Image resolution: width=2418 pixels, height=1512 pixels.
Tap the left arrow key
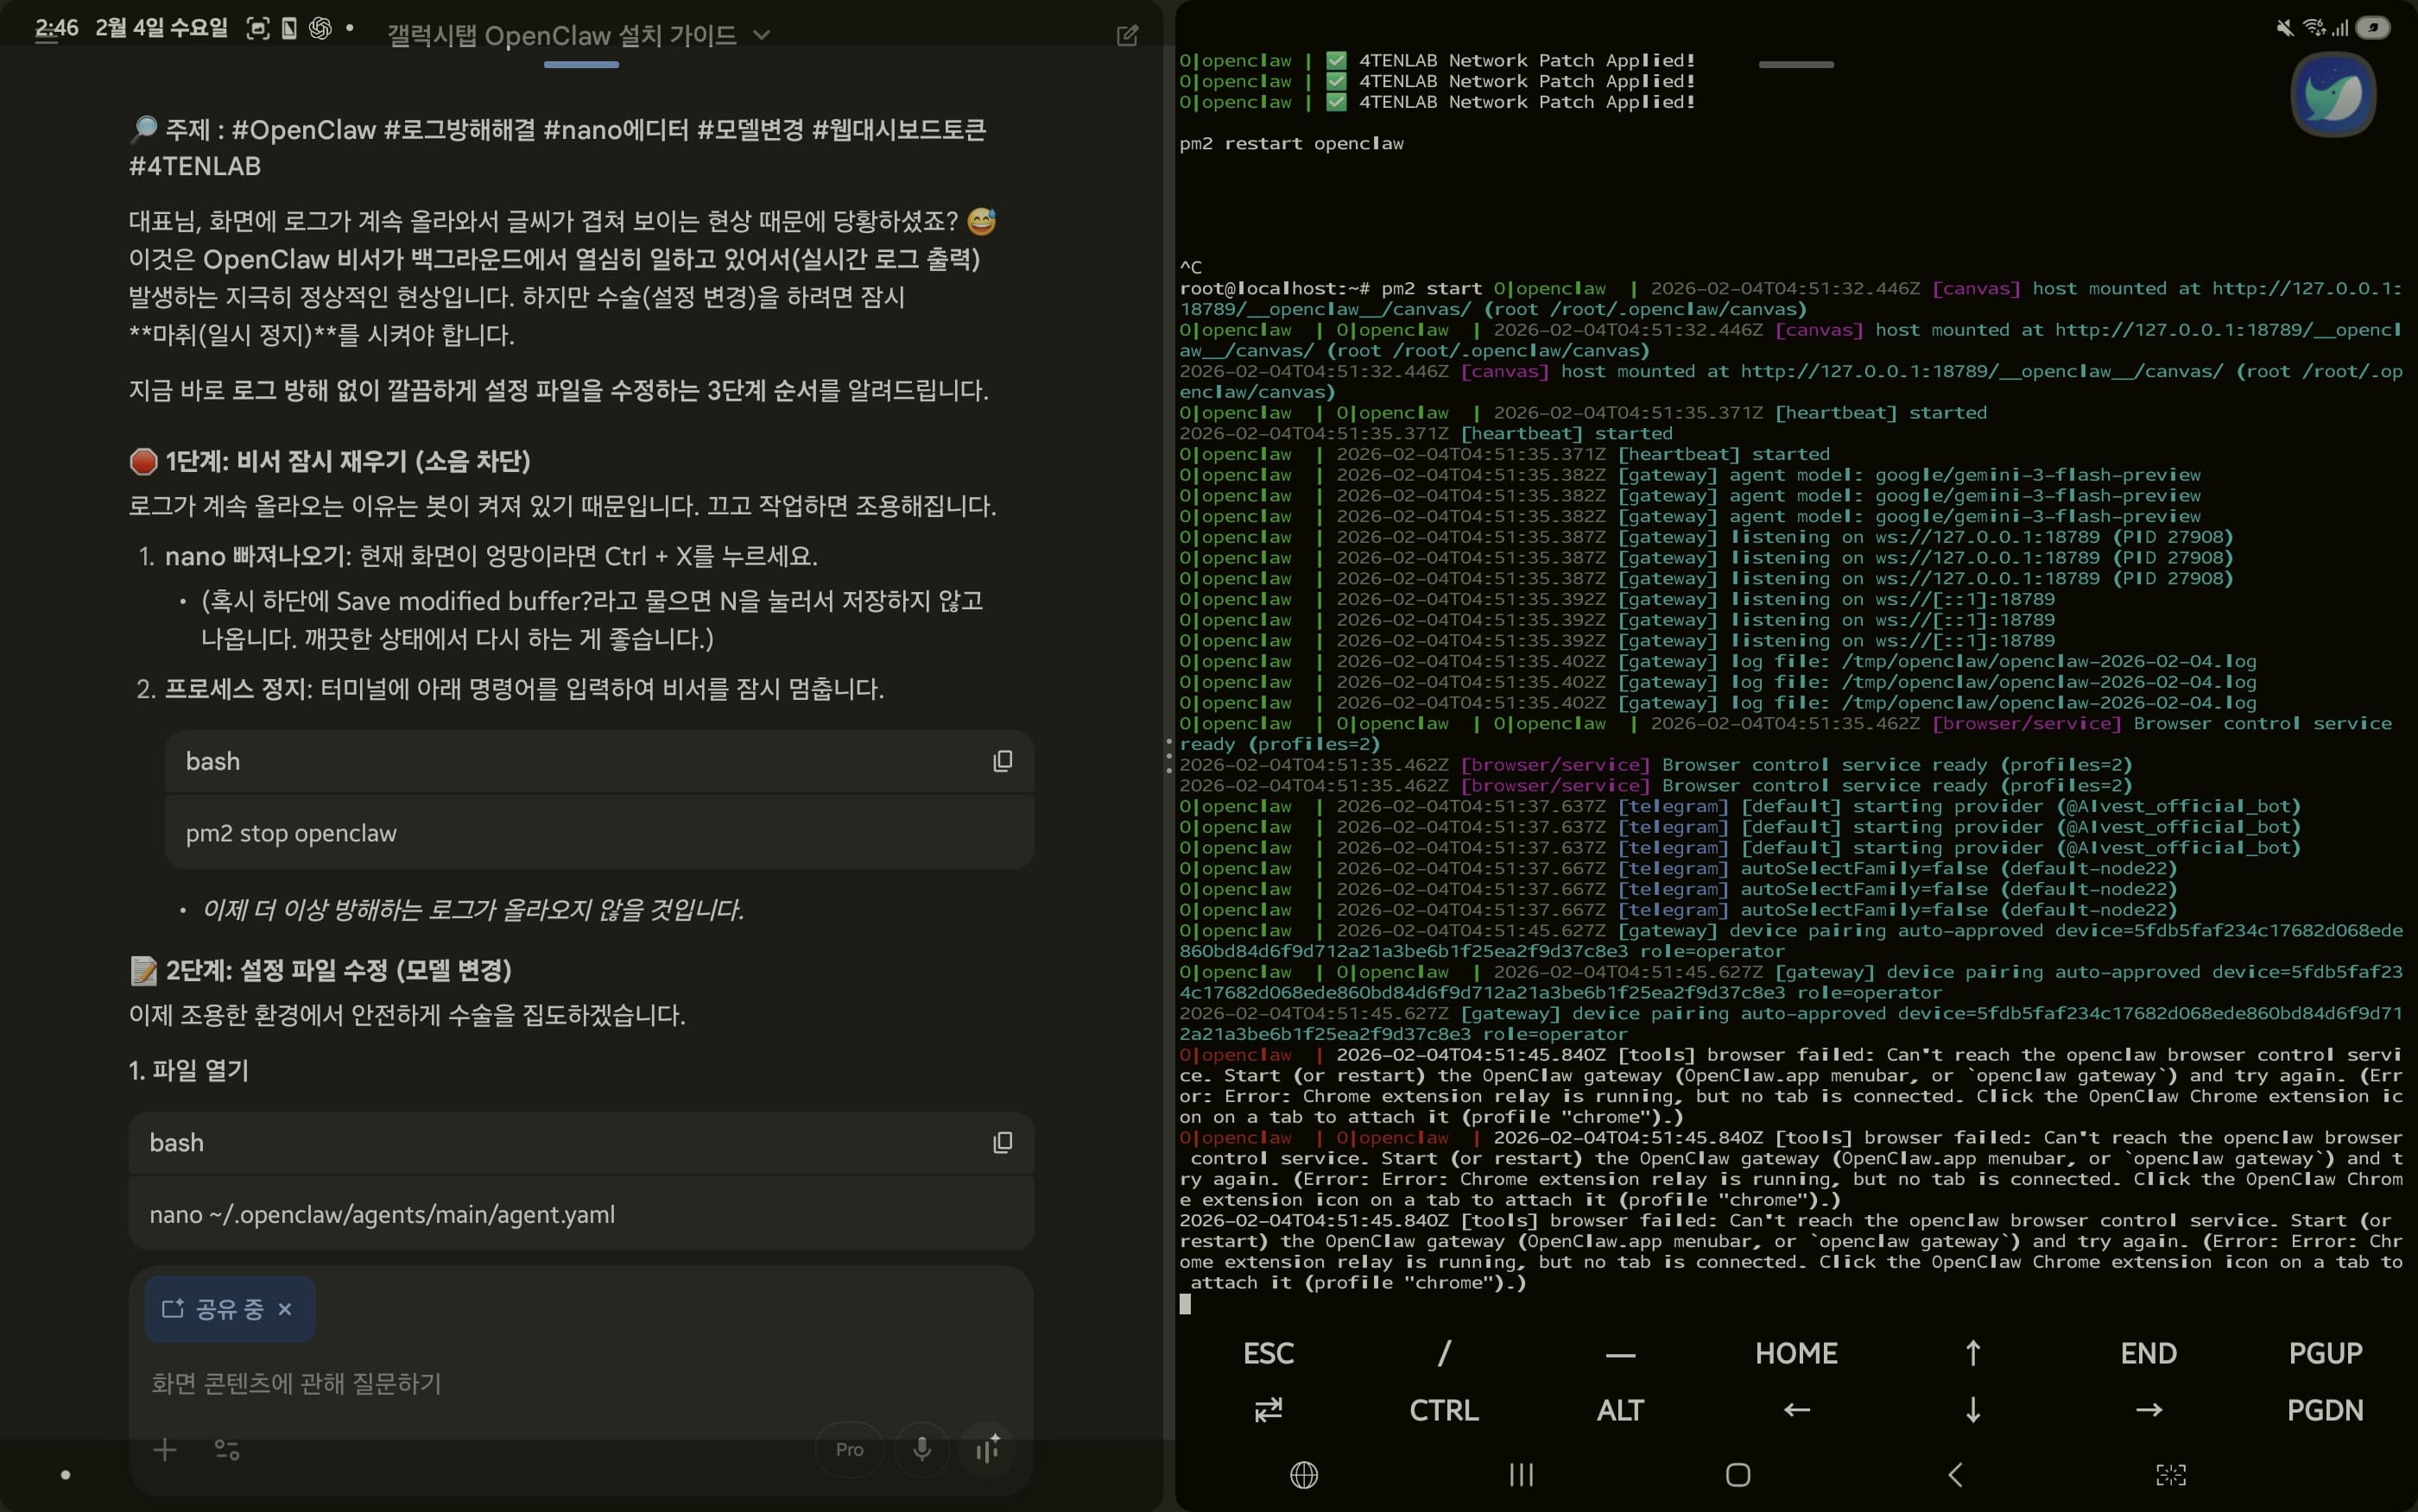1795,1410
